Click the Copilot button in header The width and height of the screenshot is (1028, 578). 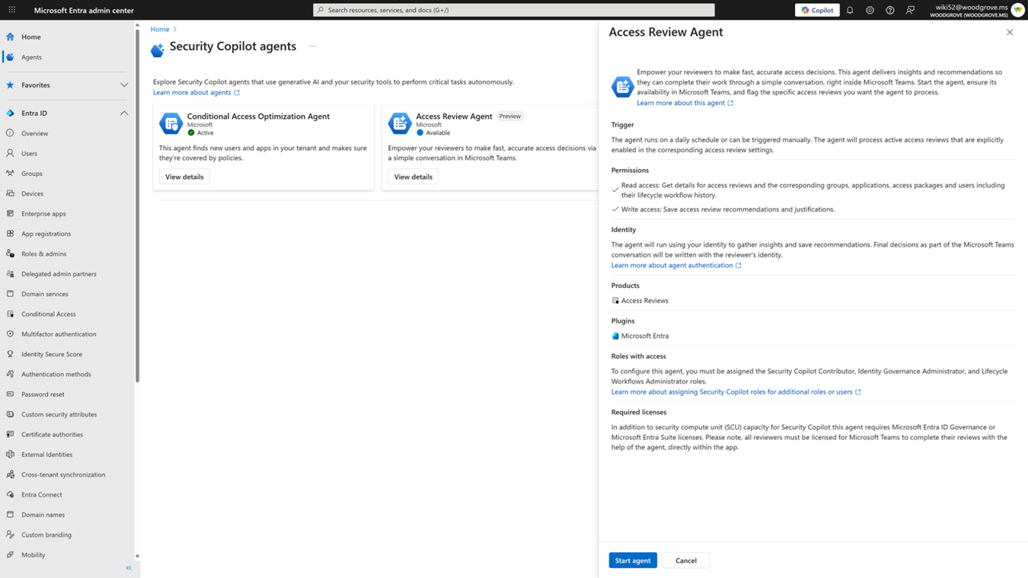pyautogui.click(x=817, y=10)
